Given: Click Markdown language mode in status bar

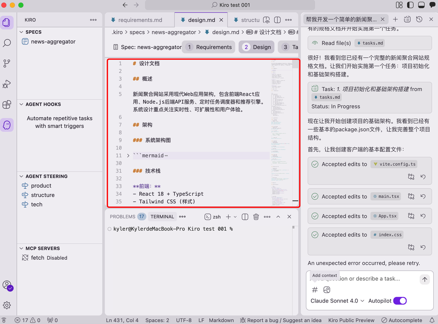Looking at the screenshot, I should tap(221, 320).
